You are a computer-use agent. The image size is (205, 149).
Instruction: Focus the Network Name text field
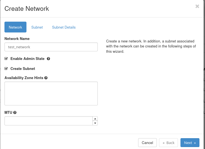(x=51, y=47)
